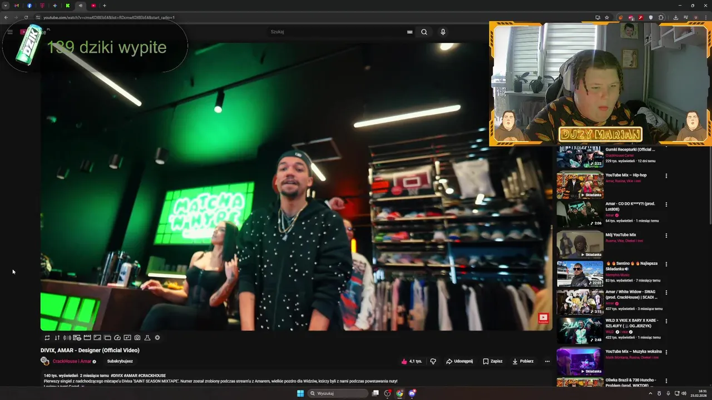Open Chrome from the Windows taskbar
This screenshot has height=400, width=712.
pos(399,393)
